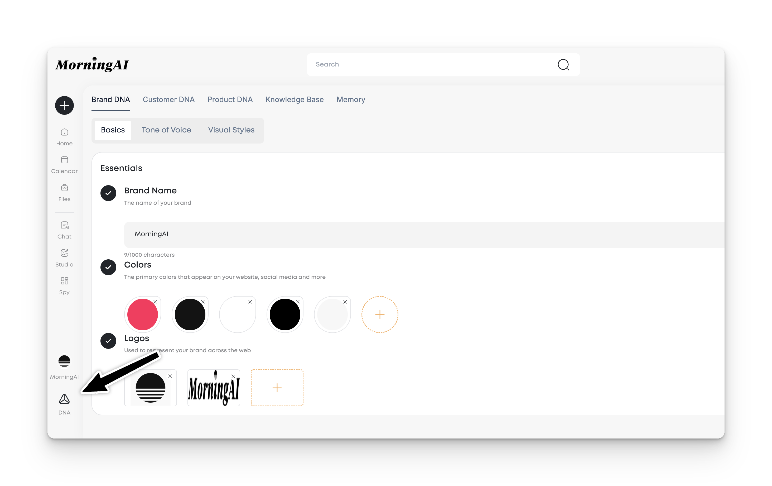This screenshot has height=486, width=772.
Task: Switch to the Product DNA tab
Action: click(230, 99)
